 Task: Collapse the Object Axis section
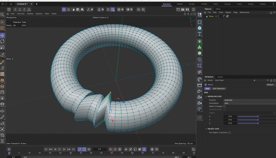206,129
